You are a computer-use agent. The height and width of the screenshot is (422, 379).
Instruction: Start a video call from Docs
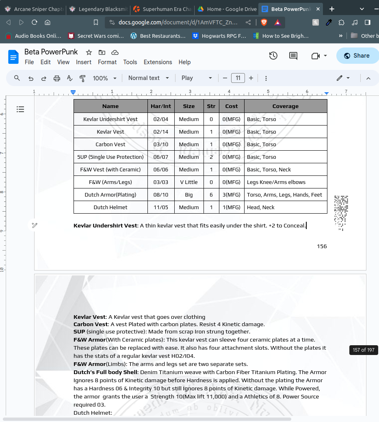click(315, 56)
